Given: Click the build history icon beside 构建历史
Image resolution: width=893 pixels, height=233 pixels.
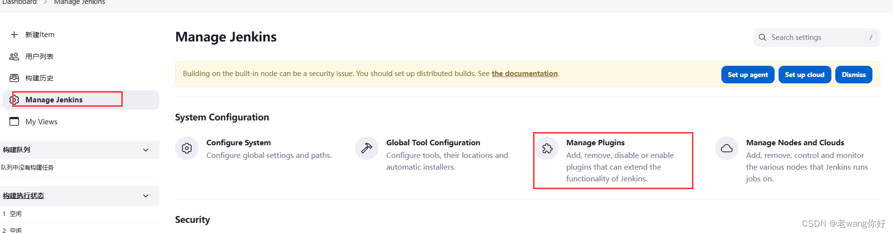Looking at the screenshot, I should (14, 78).
